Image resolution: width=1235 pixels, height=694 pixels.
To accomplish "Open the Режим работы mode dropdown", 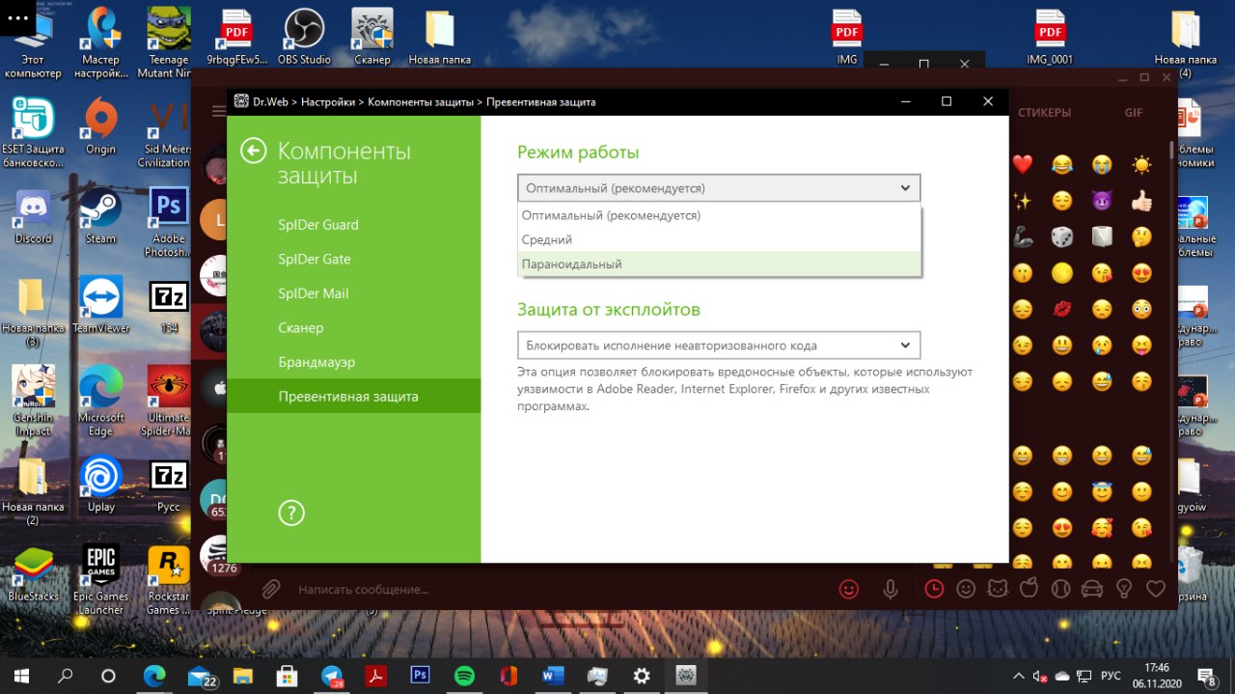I will pos(719,188).
